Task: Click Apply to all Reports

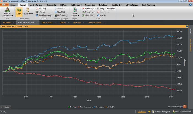Action: (106, 9)
